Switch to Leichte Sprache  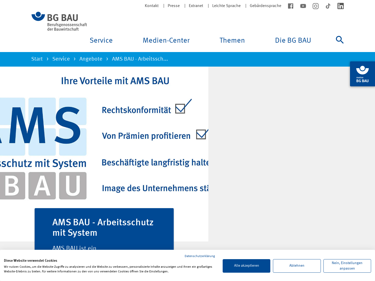point(226,6)
